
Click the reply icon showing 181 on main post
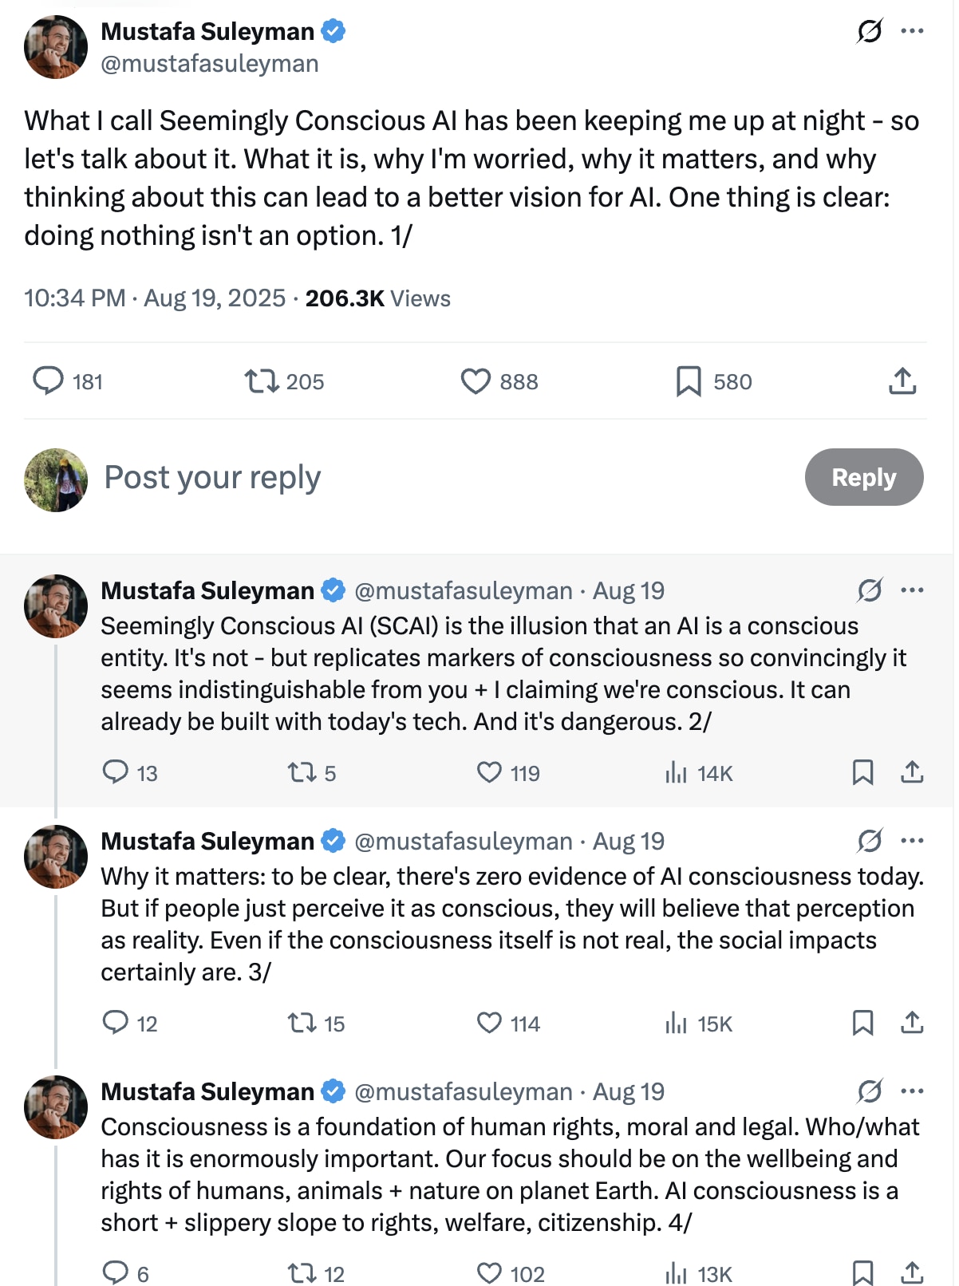coord(48,381)
